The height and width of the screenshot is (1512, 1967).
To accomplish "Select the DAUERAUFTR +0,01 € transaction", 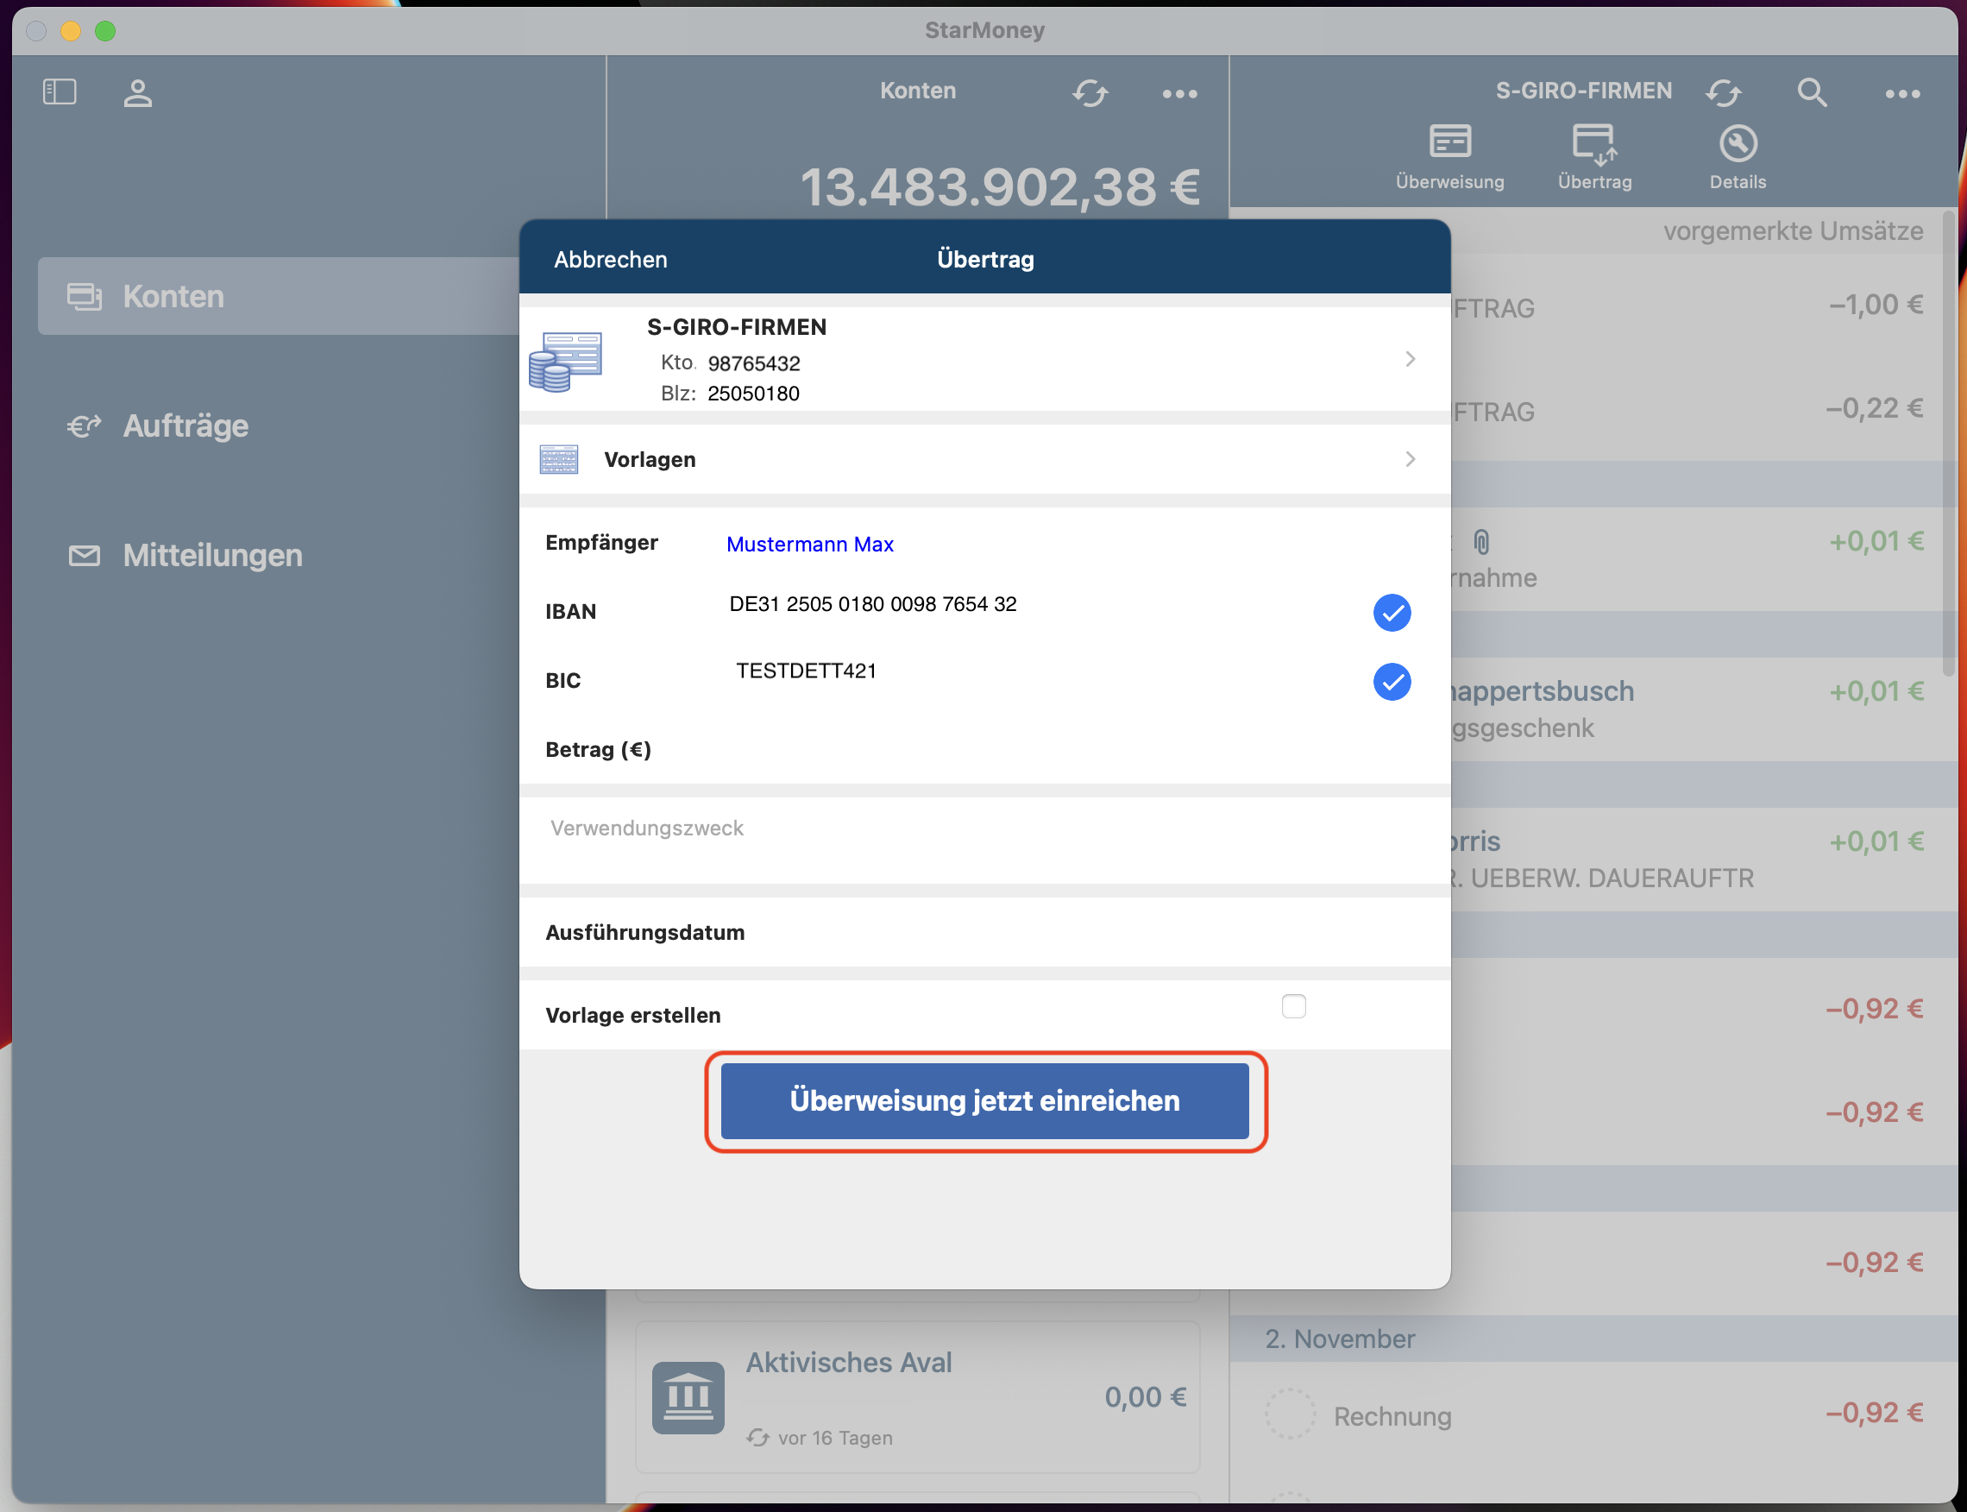I will (x=1704, y=860).
